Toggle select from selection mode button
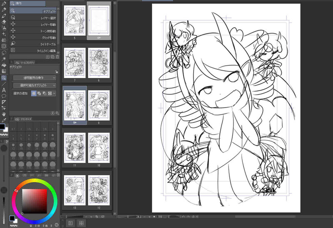Viewport: 333px width, 228px height. 50,93
